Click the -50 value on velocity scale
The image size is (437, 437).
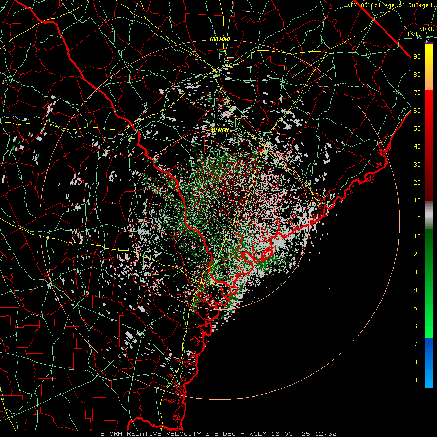(x=415, y=308)
